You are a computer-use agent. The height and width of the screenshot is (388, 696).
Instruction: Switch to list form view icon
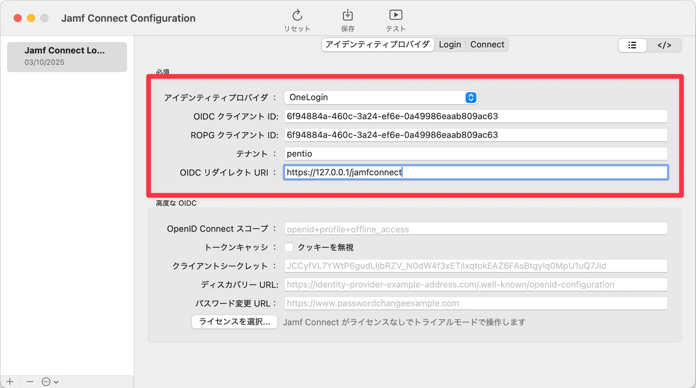click(632, 45)
